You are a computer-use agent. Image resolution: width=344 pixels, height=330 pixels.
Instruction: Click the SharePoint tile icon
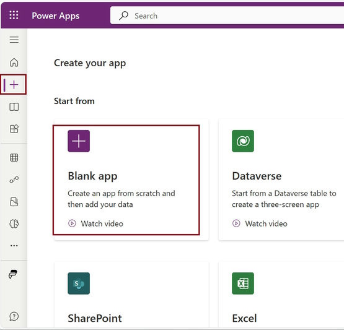point(79,284)
